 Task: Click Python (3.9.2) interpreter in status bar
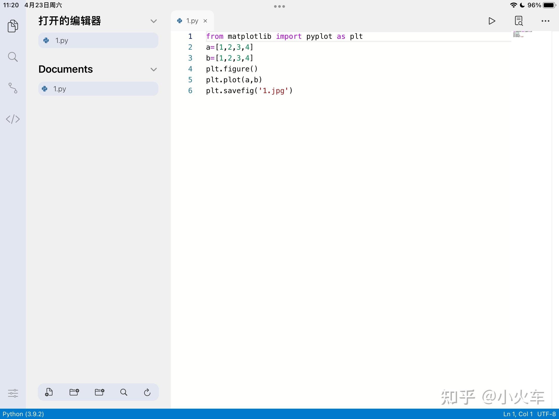click(x=23, y=414)
